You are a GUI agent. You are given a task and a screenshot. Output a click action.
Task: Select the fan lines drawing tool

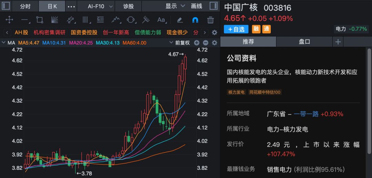coord(55,20)
